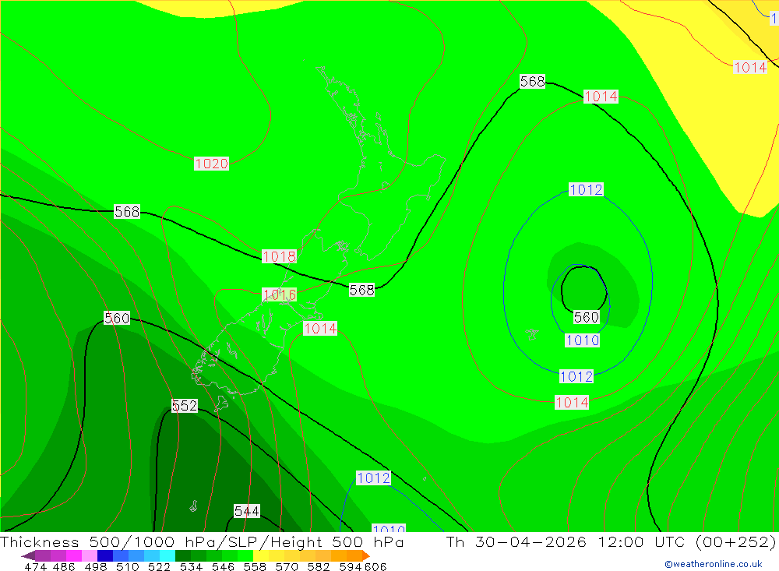
Task: Click the 558 legend value
Action: [255, 566]
